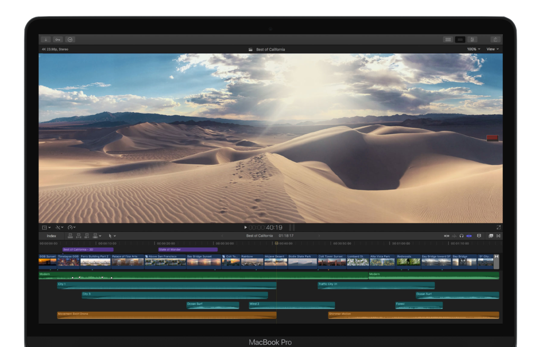The image size is (542, 347).
Task: Click the share export icon
Action: [495, 40]
